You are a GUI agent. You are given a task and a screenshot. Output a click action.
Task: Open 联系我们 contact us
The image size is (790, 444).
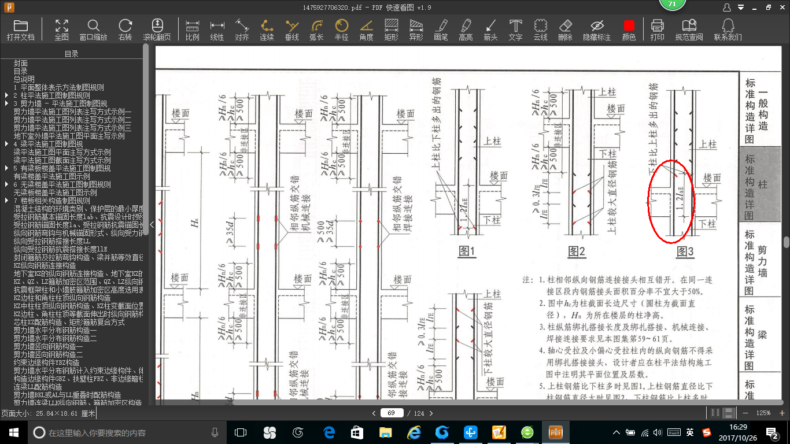[728, 29]
